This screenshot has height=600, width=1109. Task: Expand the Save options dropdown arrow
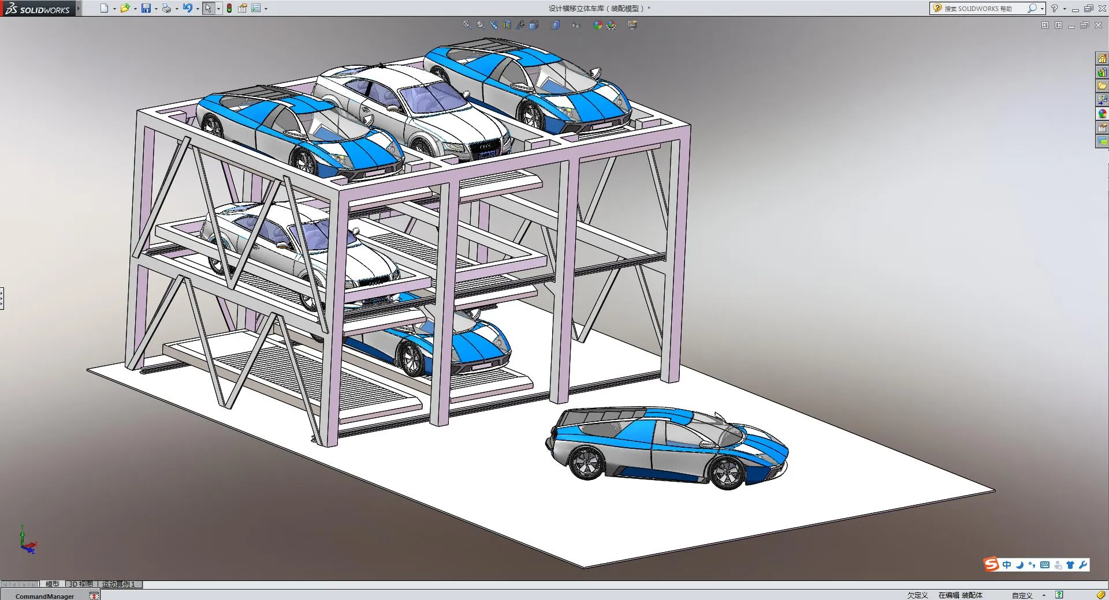(x=156, y=9)
